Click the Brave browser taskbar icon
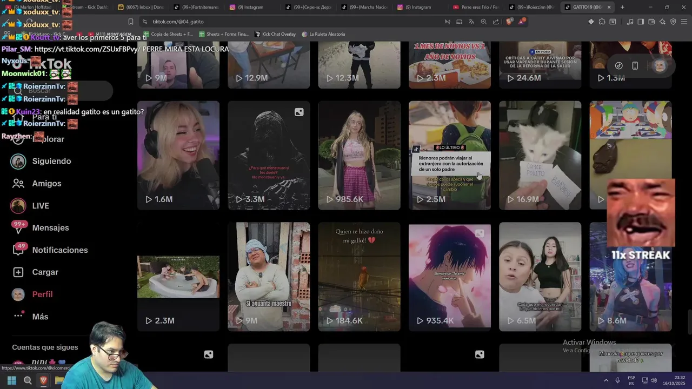 (x=44, y=380)
